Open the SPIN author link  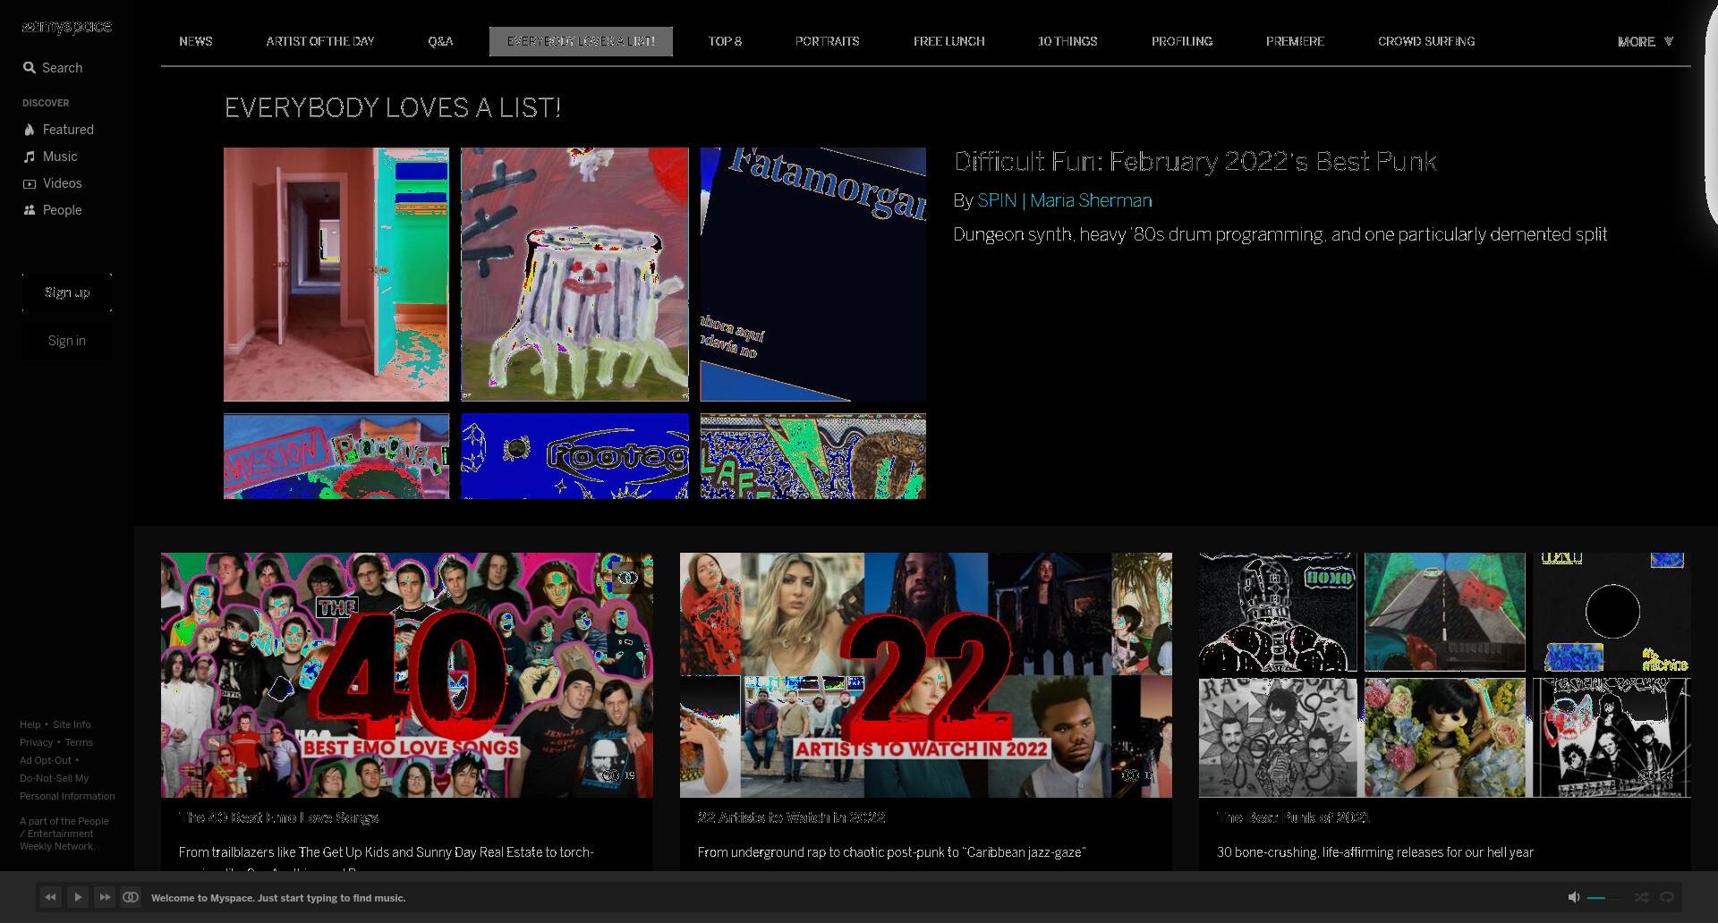coord(997,200)
